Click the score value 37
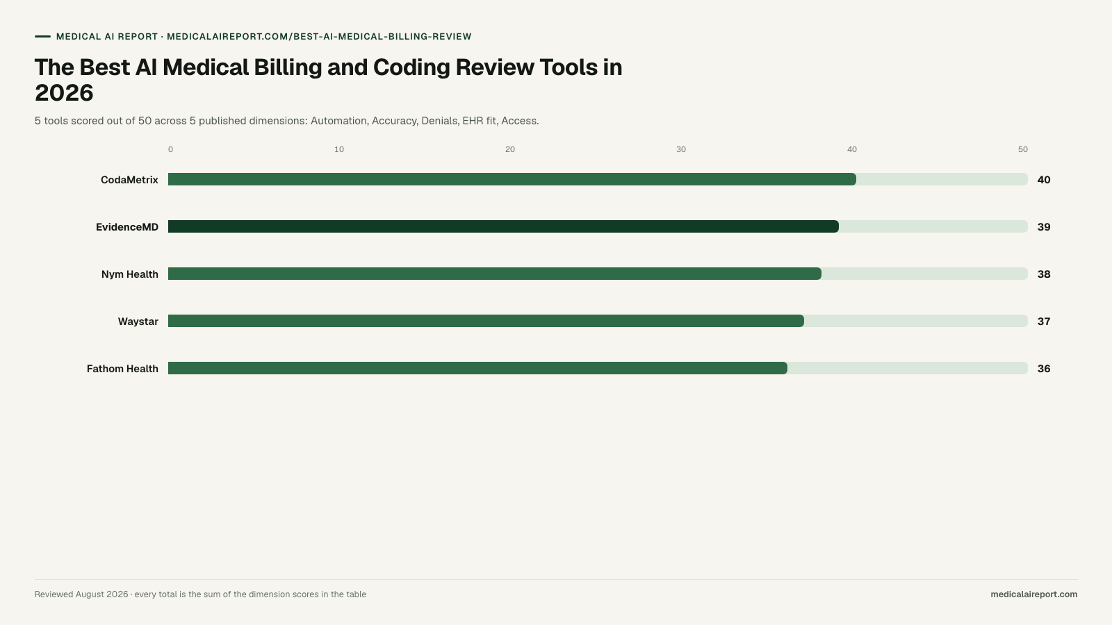Screen dimensions: 1112x625 pyautogui.click(x=1044, y=322)
